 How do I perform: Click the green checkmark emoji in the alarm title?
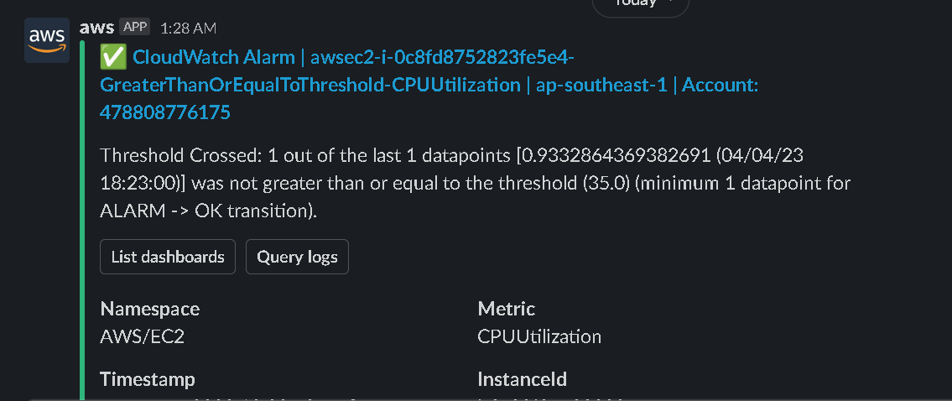coord(112,57)
